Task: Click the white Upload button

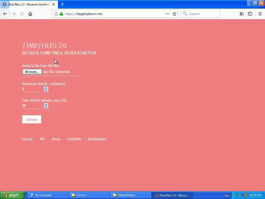Action: click(32, 119)
